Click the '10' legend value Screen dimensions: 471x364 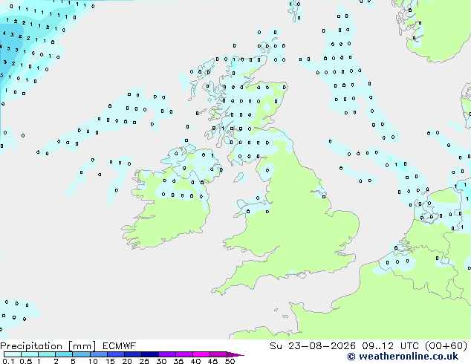(x=93, y=361)
